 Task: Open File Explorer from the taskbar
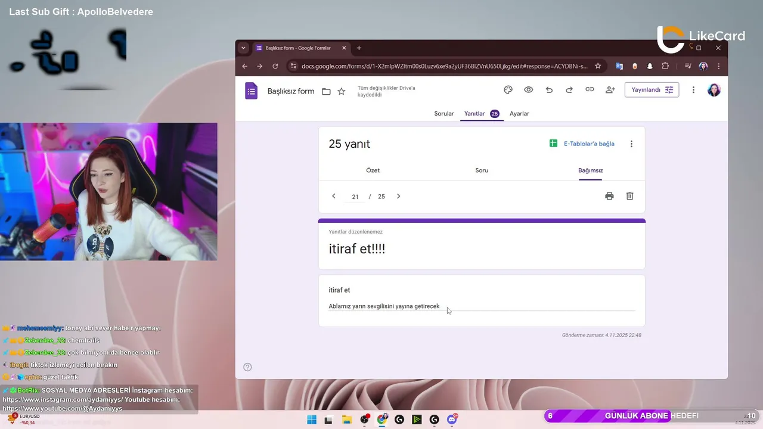(346, 419)
